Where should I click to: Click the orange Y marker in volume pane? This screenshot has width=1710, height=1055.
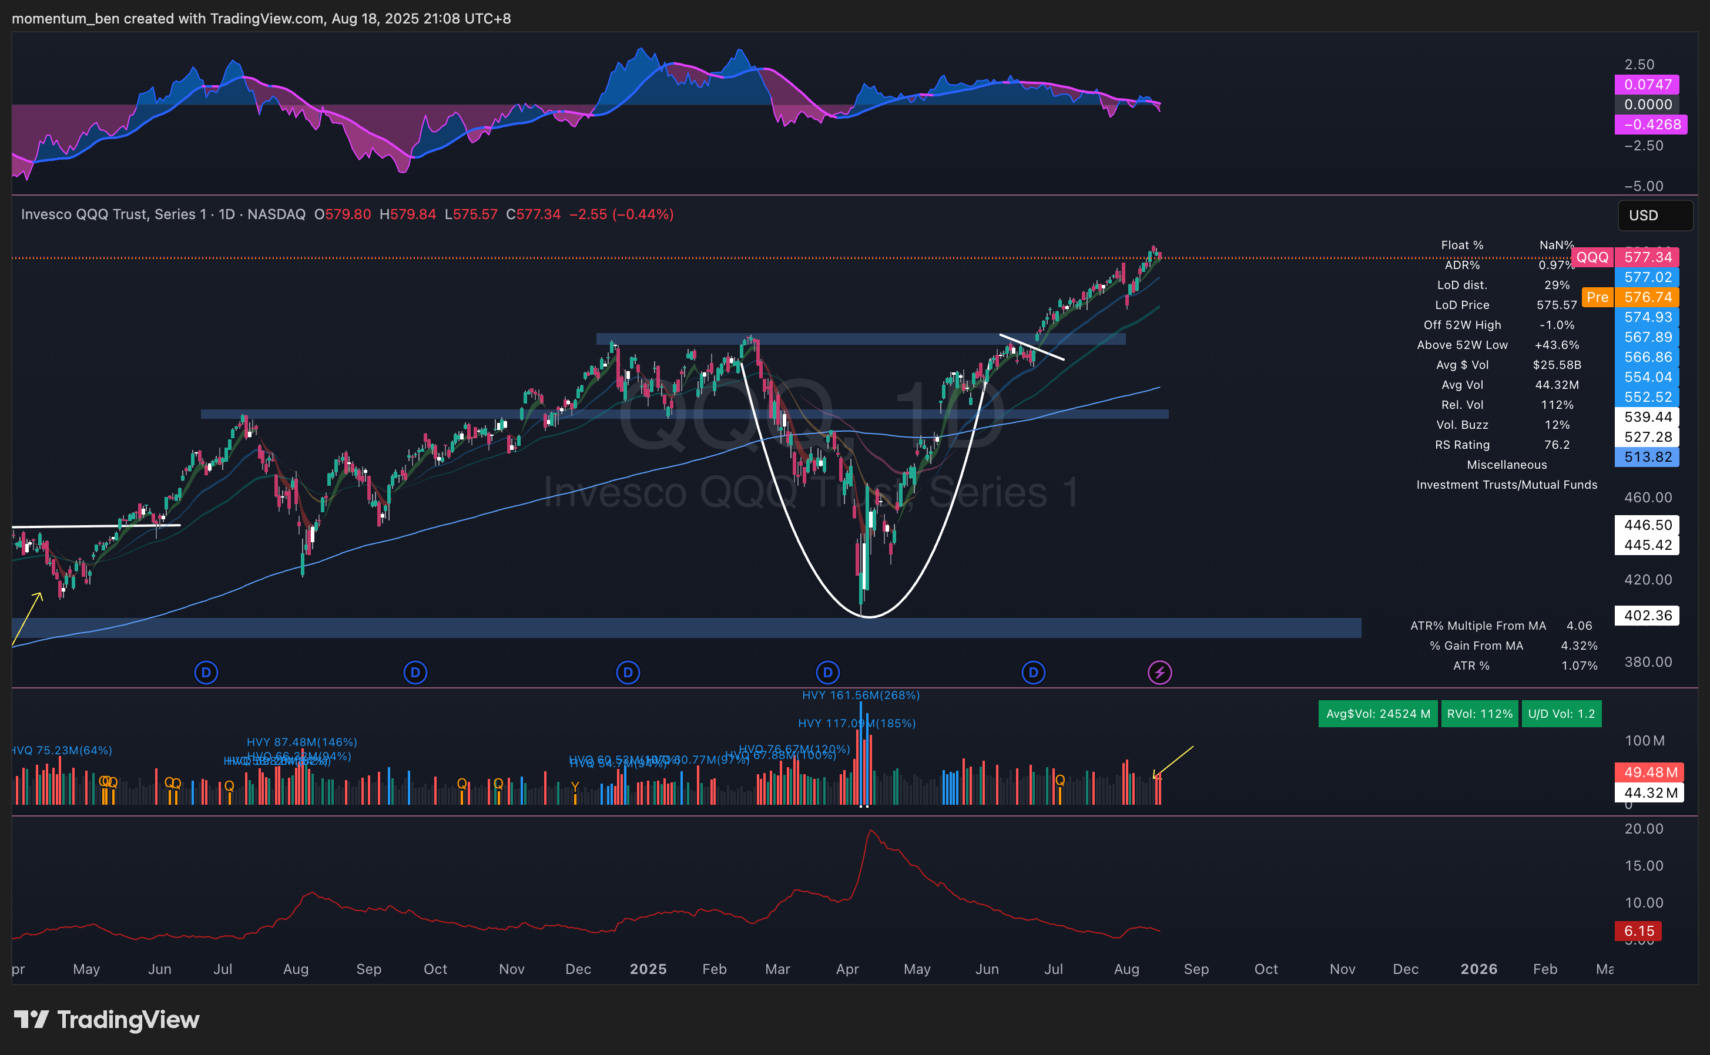575,787
